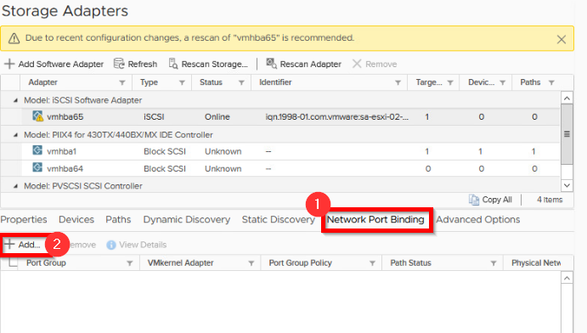Click Copy All text
The image size is (587, 333).
click(497, 200)
